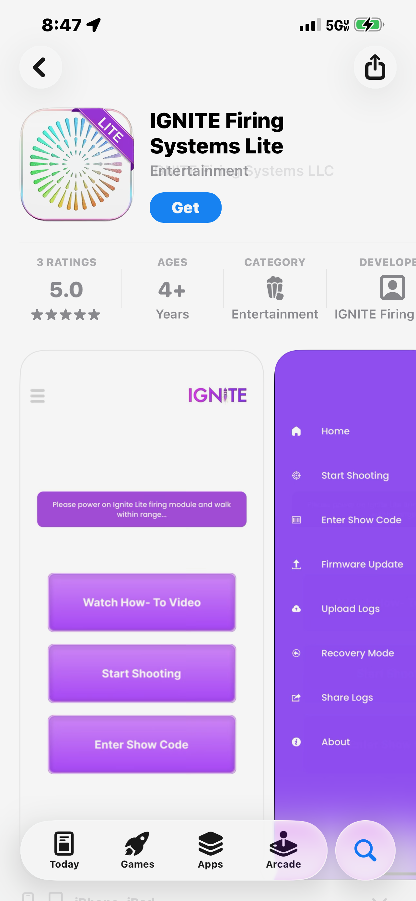The height and width of the screenshot is (901, 416).
Task: Tap the Entertainment subtitle under app title
Action: point(199,171)
